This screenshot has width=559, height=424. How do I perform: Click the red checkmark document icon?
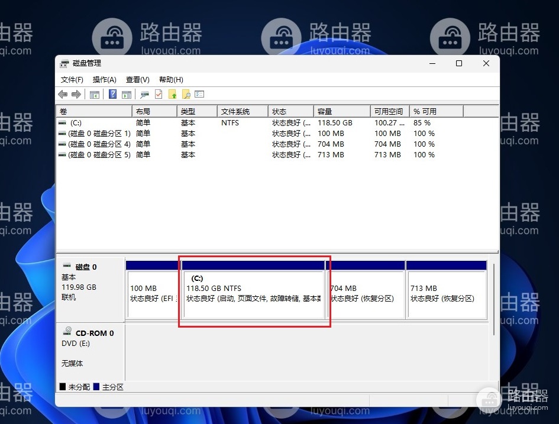tap(159, 94)
